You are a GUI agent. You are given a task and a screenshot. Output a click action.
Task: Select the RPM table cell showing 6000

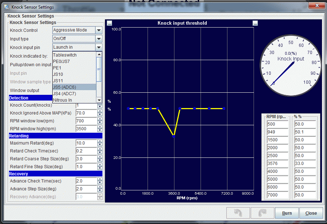(x=278, y=187)
